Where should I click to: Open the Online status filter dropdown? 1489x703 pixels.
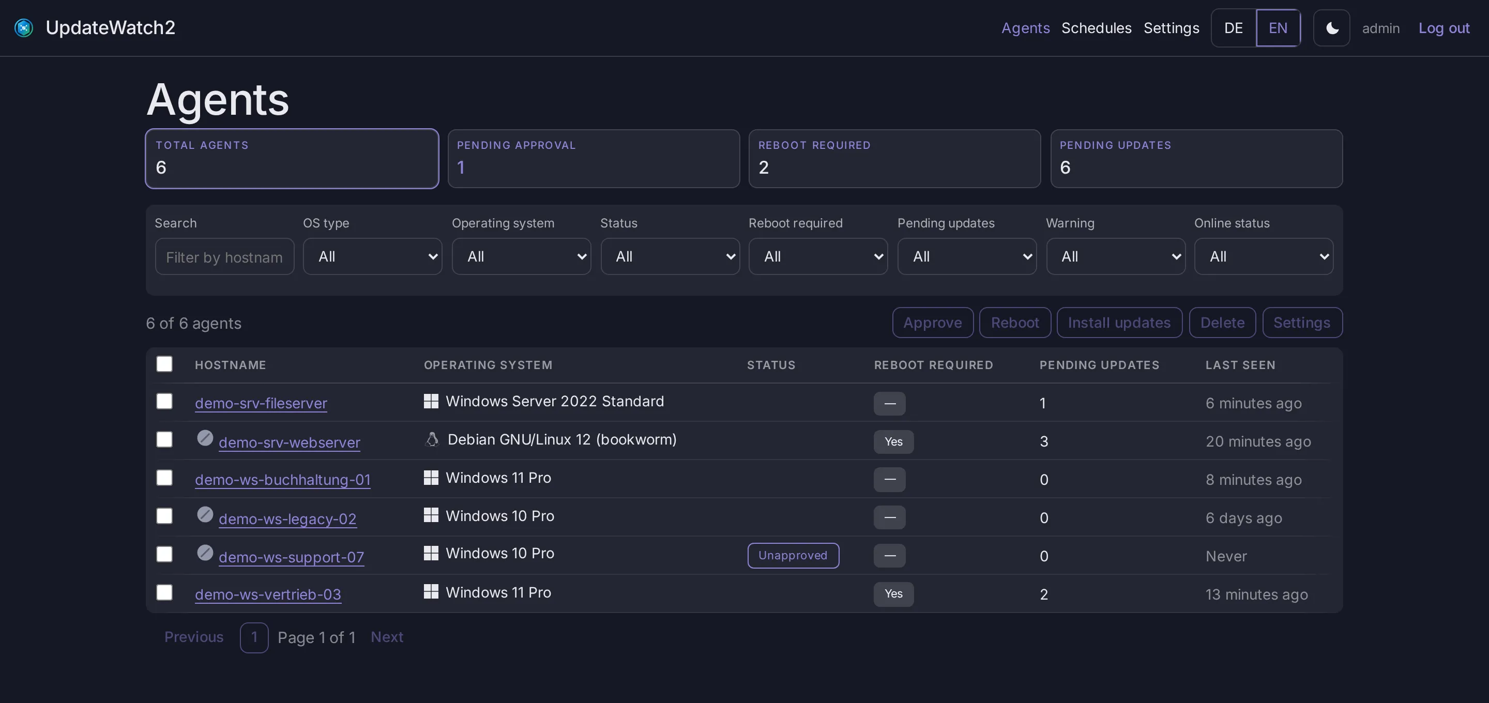(1264, 256)
